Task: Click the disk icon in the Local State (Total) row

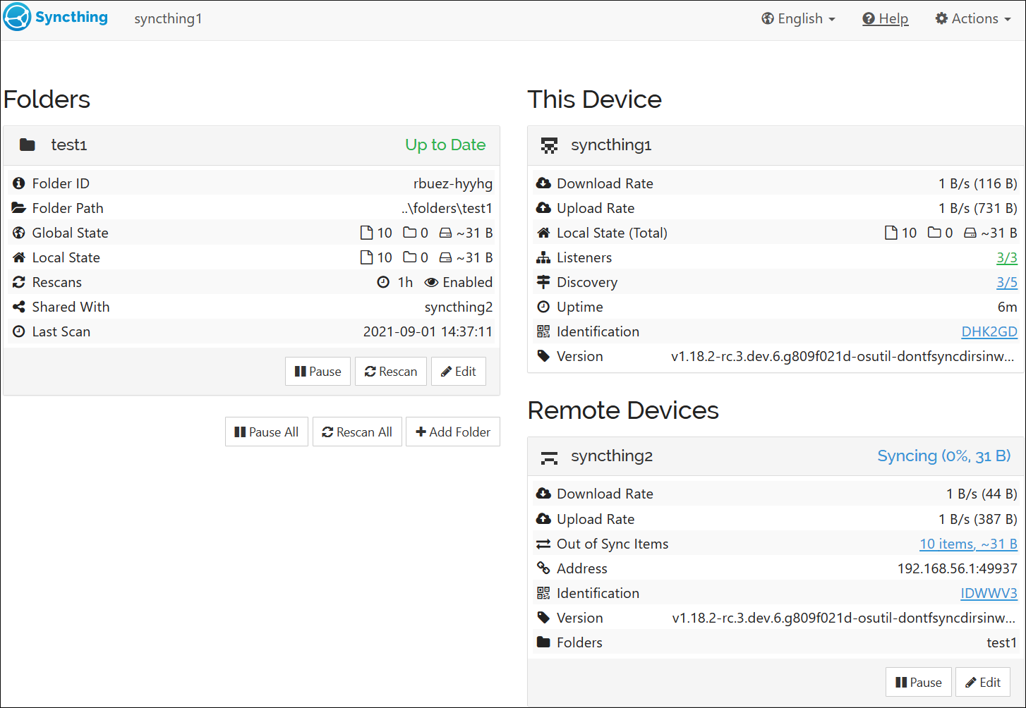Action: click(x=970, y=233)
